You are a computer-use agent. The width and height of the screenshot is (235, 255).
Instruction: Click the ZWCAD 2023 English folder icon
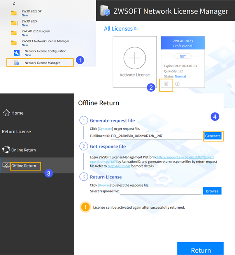(14, 33)
